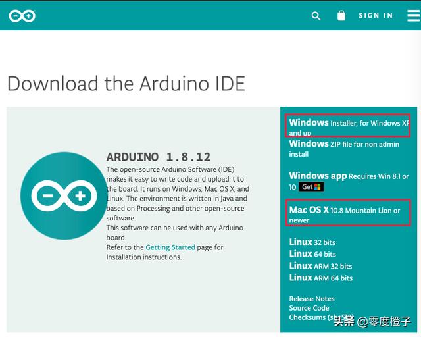Download Linux 32 bits

(312, 242)
